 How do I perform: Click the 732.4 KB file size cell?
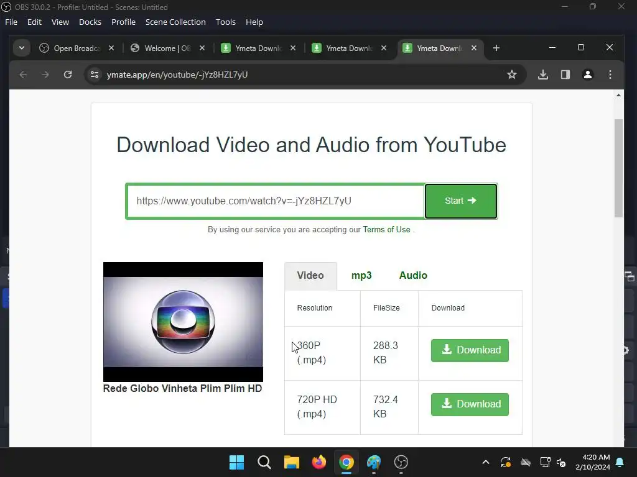pyautogui.click(x=389, y=407)
